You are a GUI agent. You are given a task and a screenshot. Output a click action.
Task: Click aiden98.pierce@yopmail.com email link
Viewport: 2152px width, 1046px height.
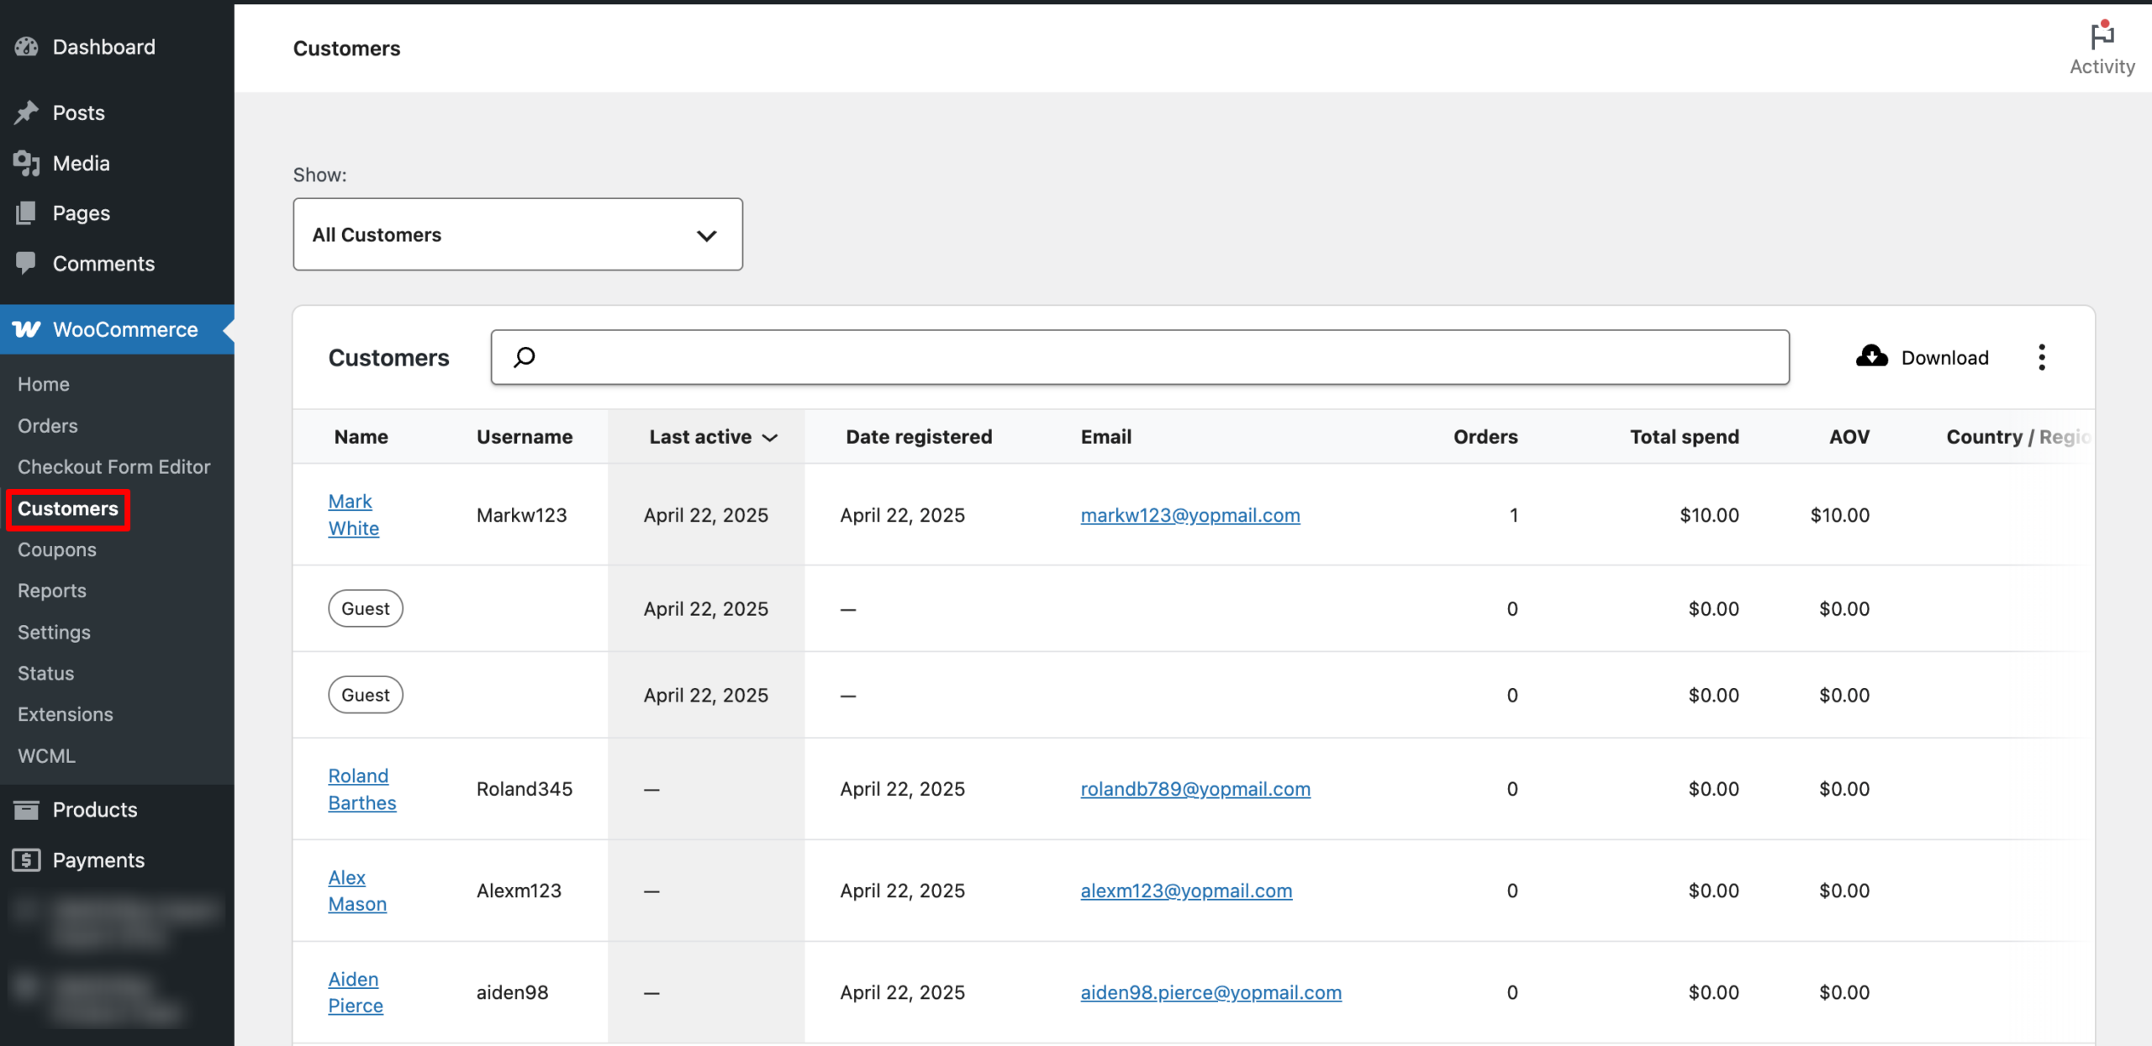[x=1211, y=992]
